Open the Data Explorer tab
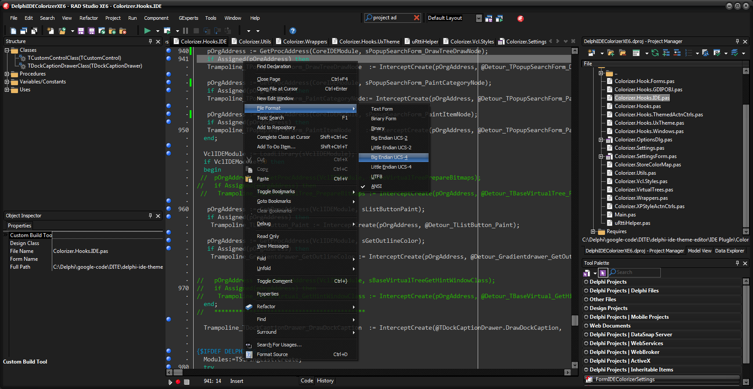 tap(729, 251)
